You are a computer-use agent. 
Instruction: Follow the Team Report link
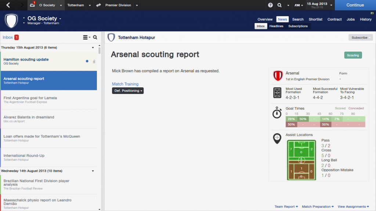286,207
